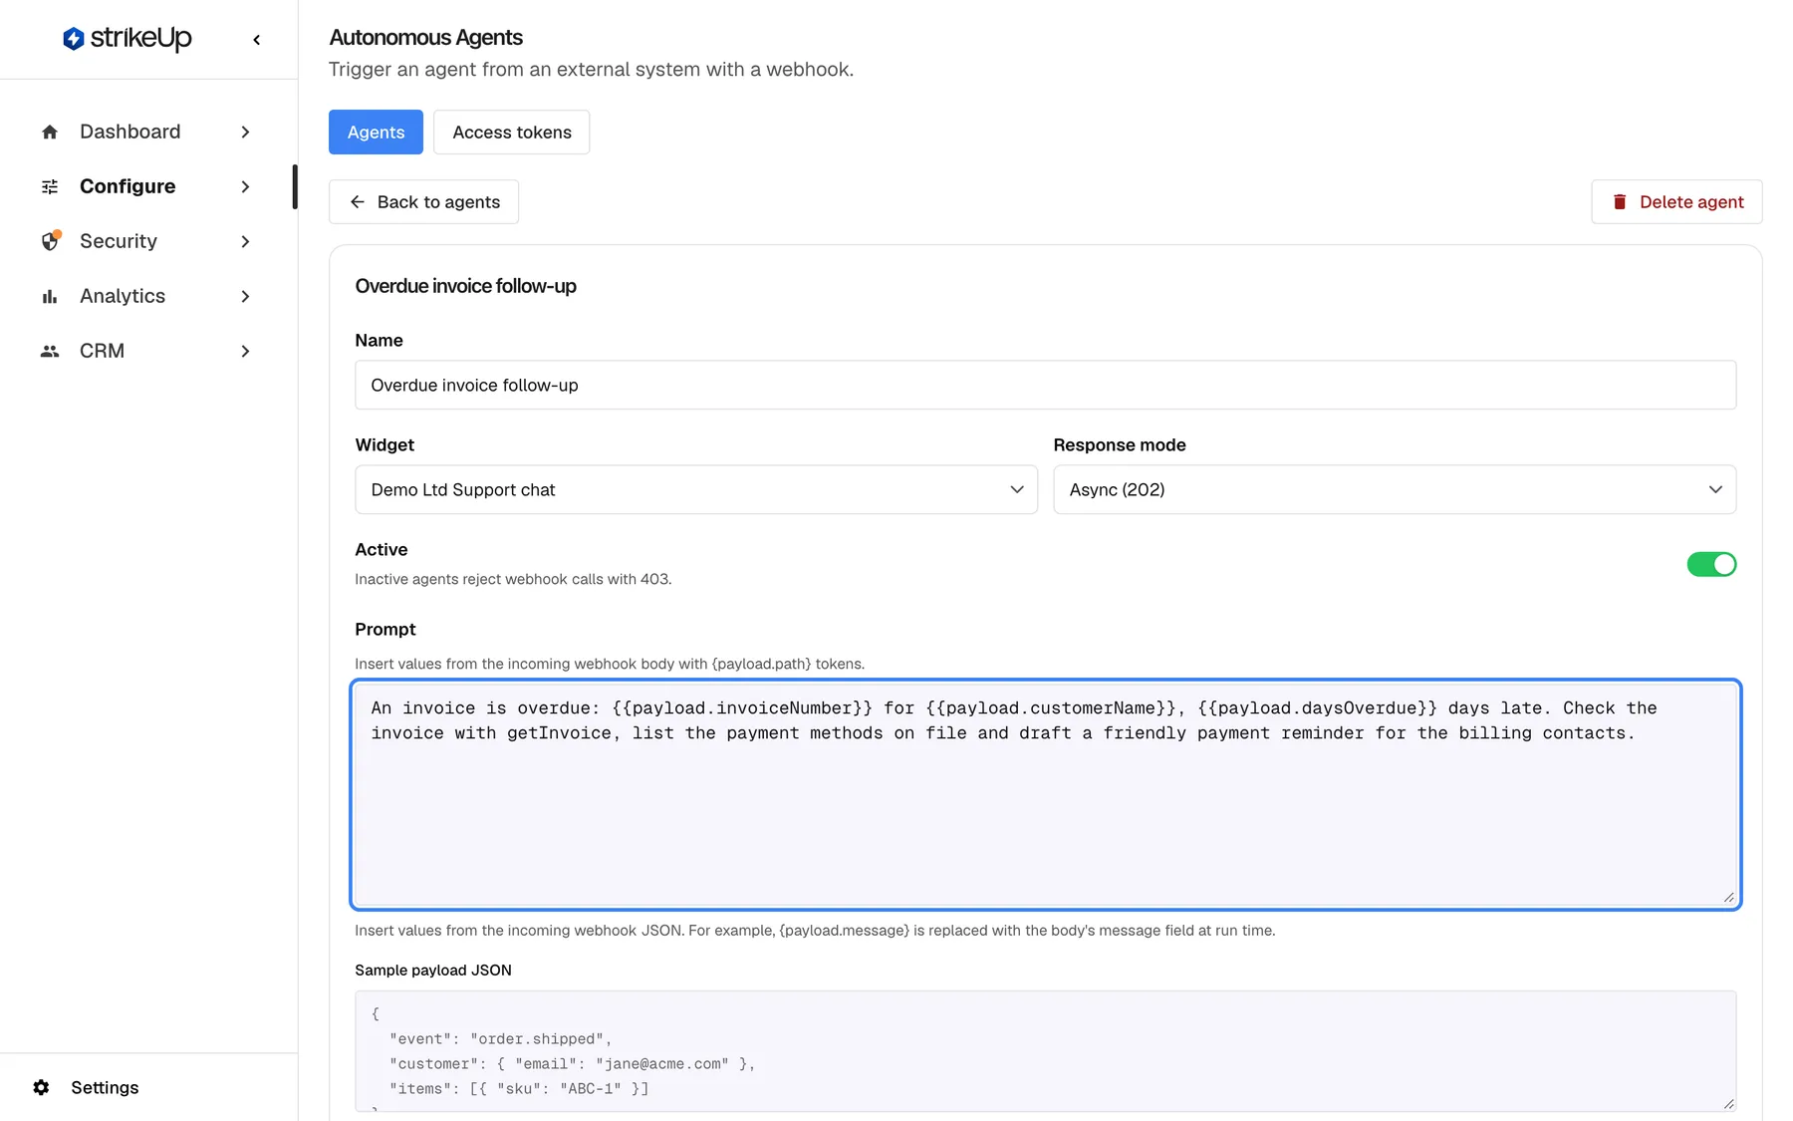Click the Dashboard home icon
The height and width of the screenshot is (1121, 1793).
tap(50, 132)
